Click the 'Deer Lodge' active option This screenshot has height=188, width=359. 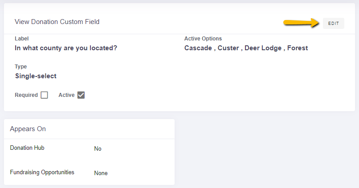click(x=263, y=48)
